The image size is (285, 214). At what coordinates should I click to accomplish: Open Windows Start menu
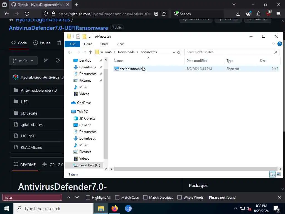tap(7, 208)
